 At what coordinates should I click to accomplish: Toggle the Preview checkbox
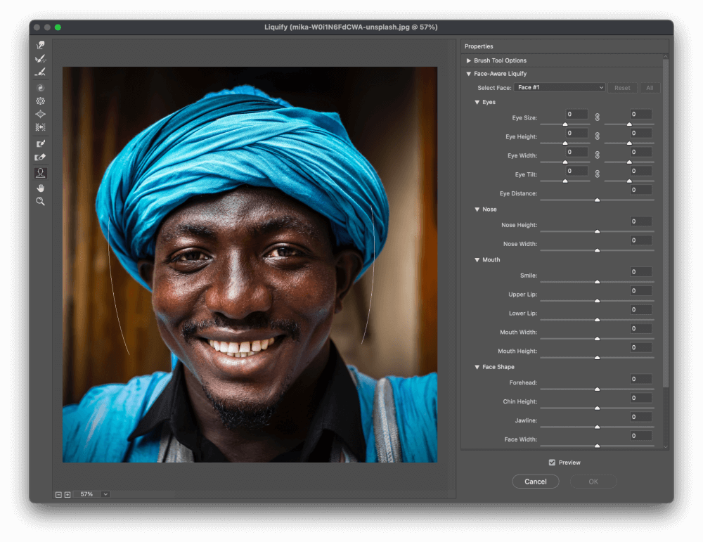click(552, 463)
